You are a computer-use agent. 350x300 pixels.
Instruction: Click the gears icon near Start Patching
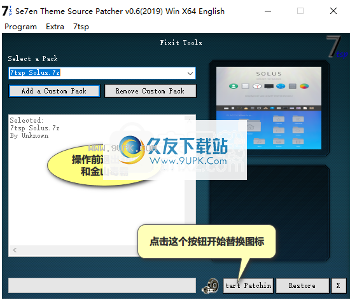210,286
